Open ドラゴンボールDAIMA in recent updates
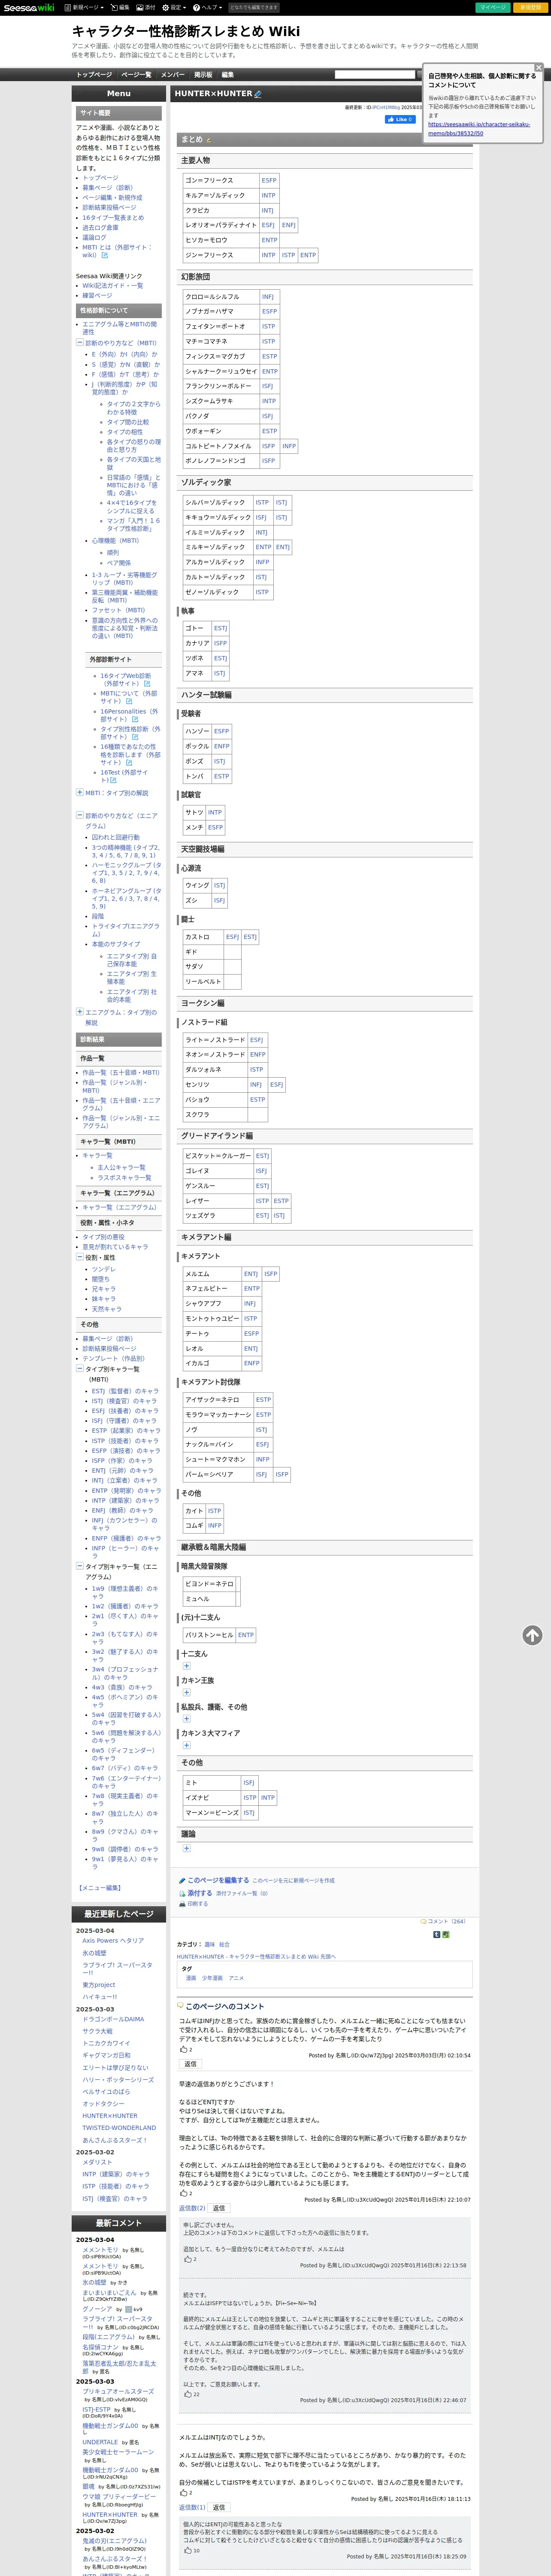 pos(113,2019)
